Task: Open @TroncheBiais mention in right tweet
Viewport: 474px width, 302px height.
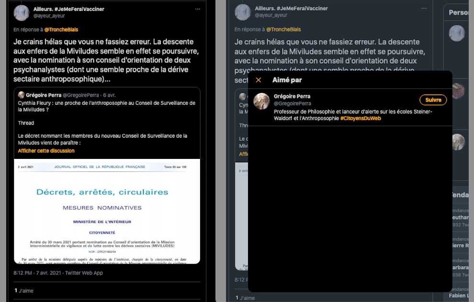Action: pos(283,29)
